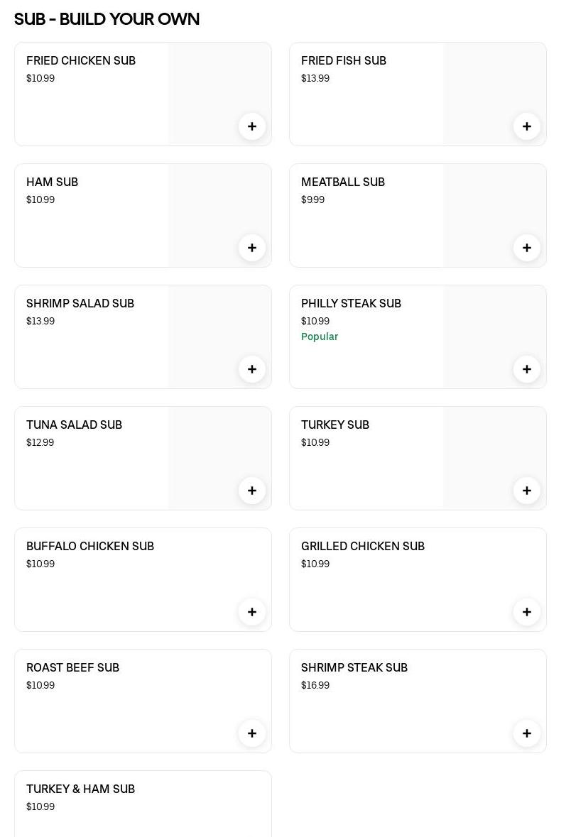Click plus on Grilled Chicken Sub
The height and width of the screenshot is (837, 571).
527,612
